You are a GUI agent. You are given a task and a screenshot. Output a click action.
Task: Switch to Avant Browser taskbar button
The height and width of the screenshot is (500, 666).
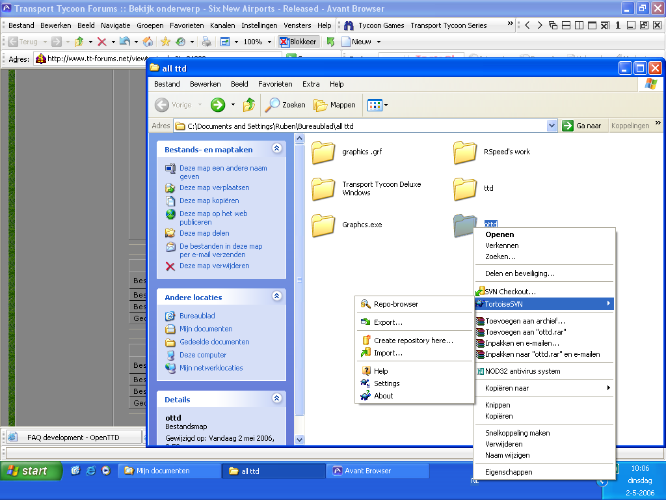pos(377,471)
